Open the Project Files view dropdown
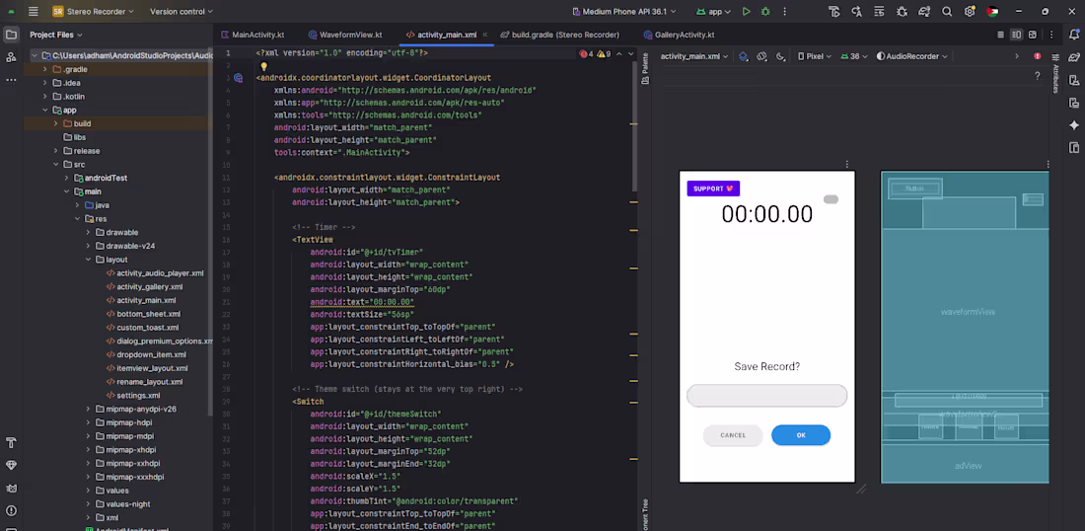 (56, 35)
